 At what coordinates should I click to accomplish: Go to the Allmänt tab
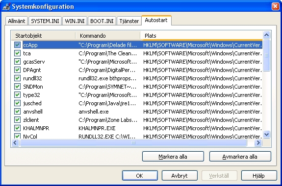click(x=17, y=21)
